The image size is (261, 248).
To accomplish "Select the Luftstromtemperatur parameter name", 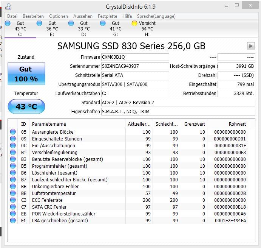I will (54, 193).
